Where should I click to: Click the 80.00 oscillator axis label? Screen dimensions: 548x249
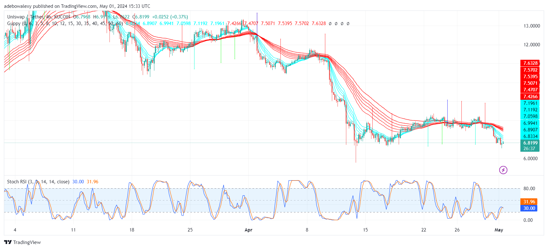pyautogui.click(x=529, y=189)
